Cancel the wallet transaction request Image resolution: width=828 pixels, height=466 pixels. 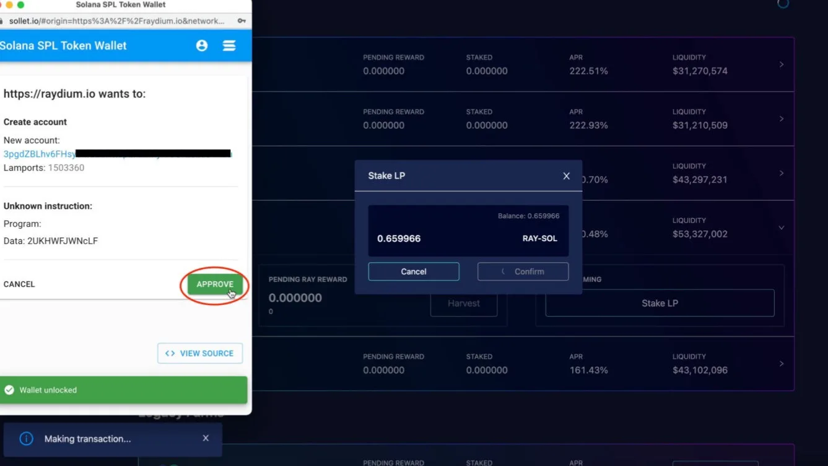coord(19,284)
